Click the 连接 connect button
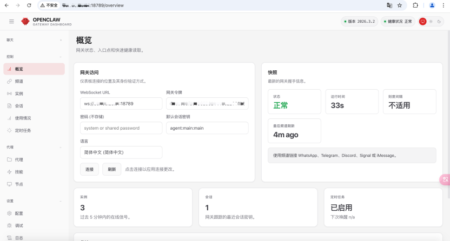 89,169
